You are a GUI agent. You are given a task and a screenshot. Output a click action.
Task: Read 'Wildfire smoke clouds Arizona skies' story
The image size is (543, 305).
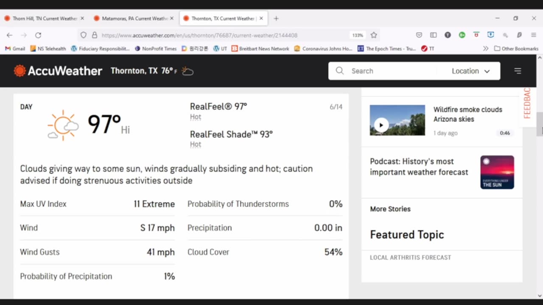pyautogui.click(x=467, y=114)
